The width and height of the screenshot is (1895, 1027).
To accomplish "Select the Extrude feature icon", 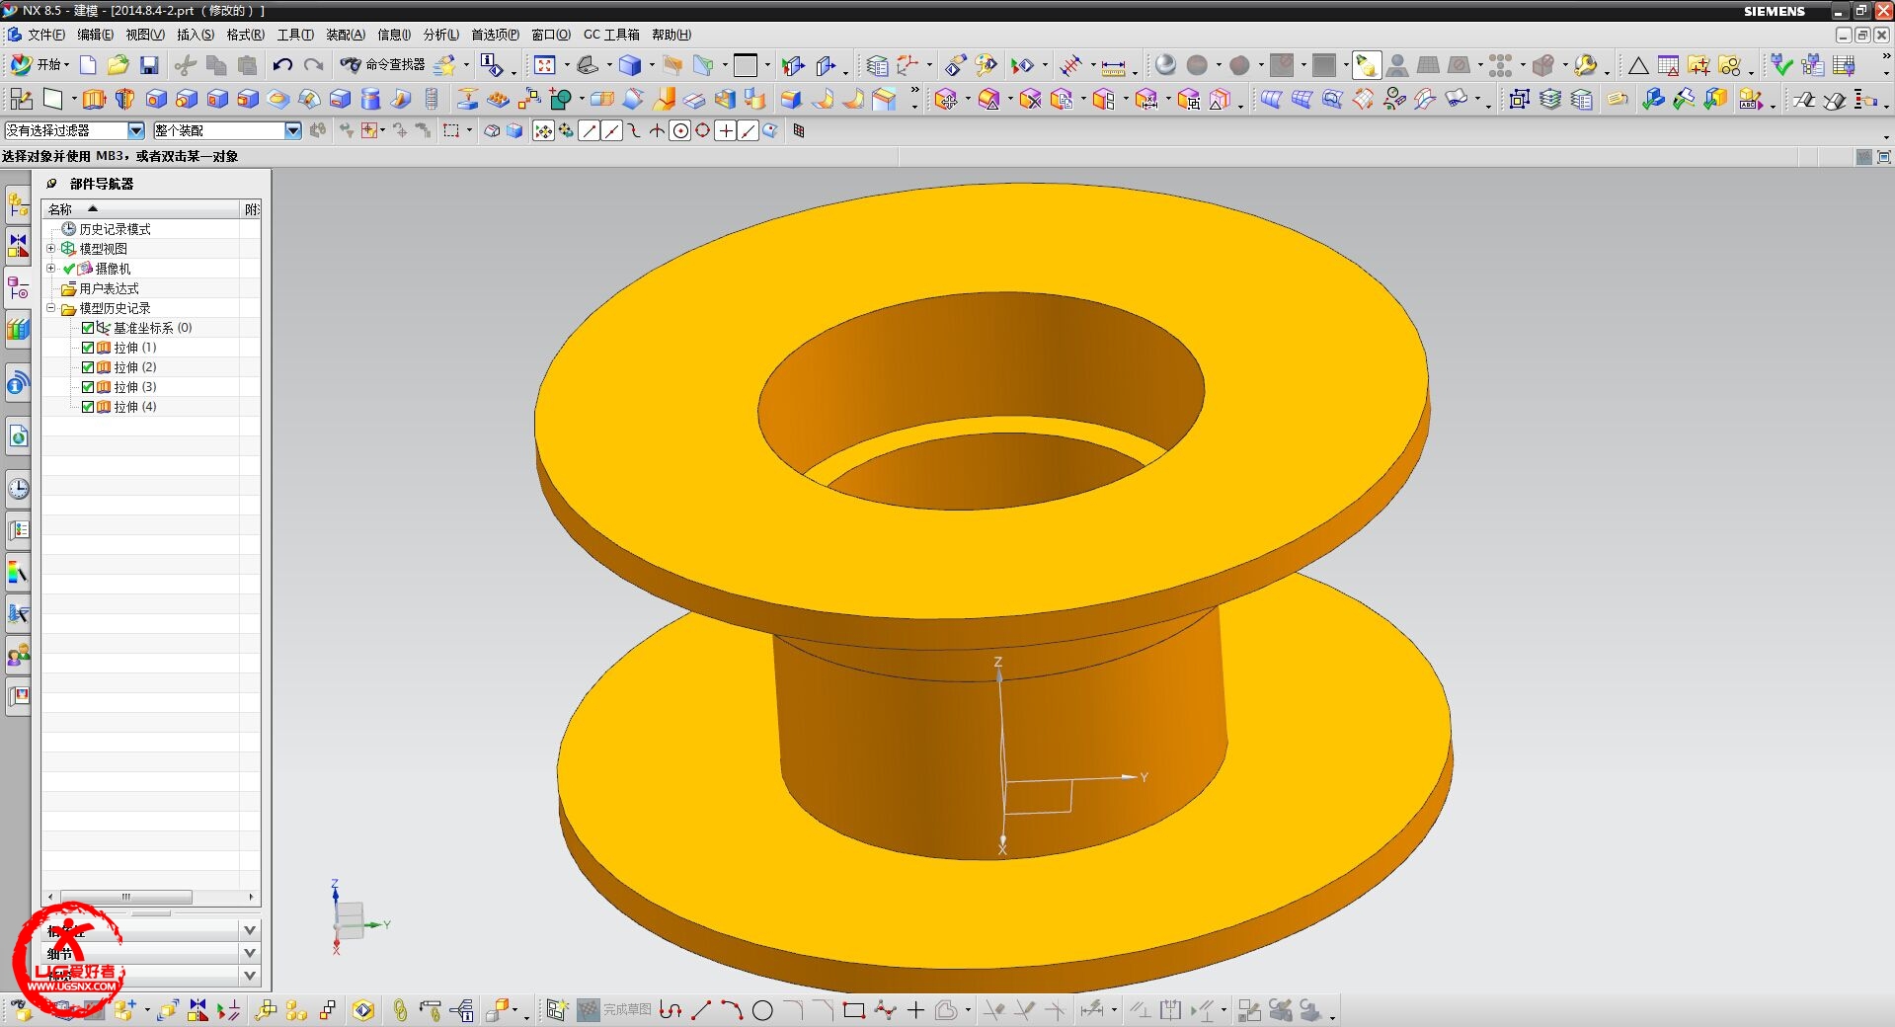I will point(94,99).
